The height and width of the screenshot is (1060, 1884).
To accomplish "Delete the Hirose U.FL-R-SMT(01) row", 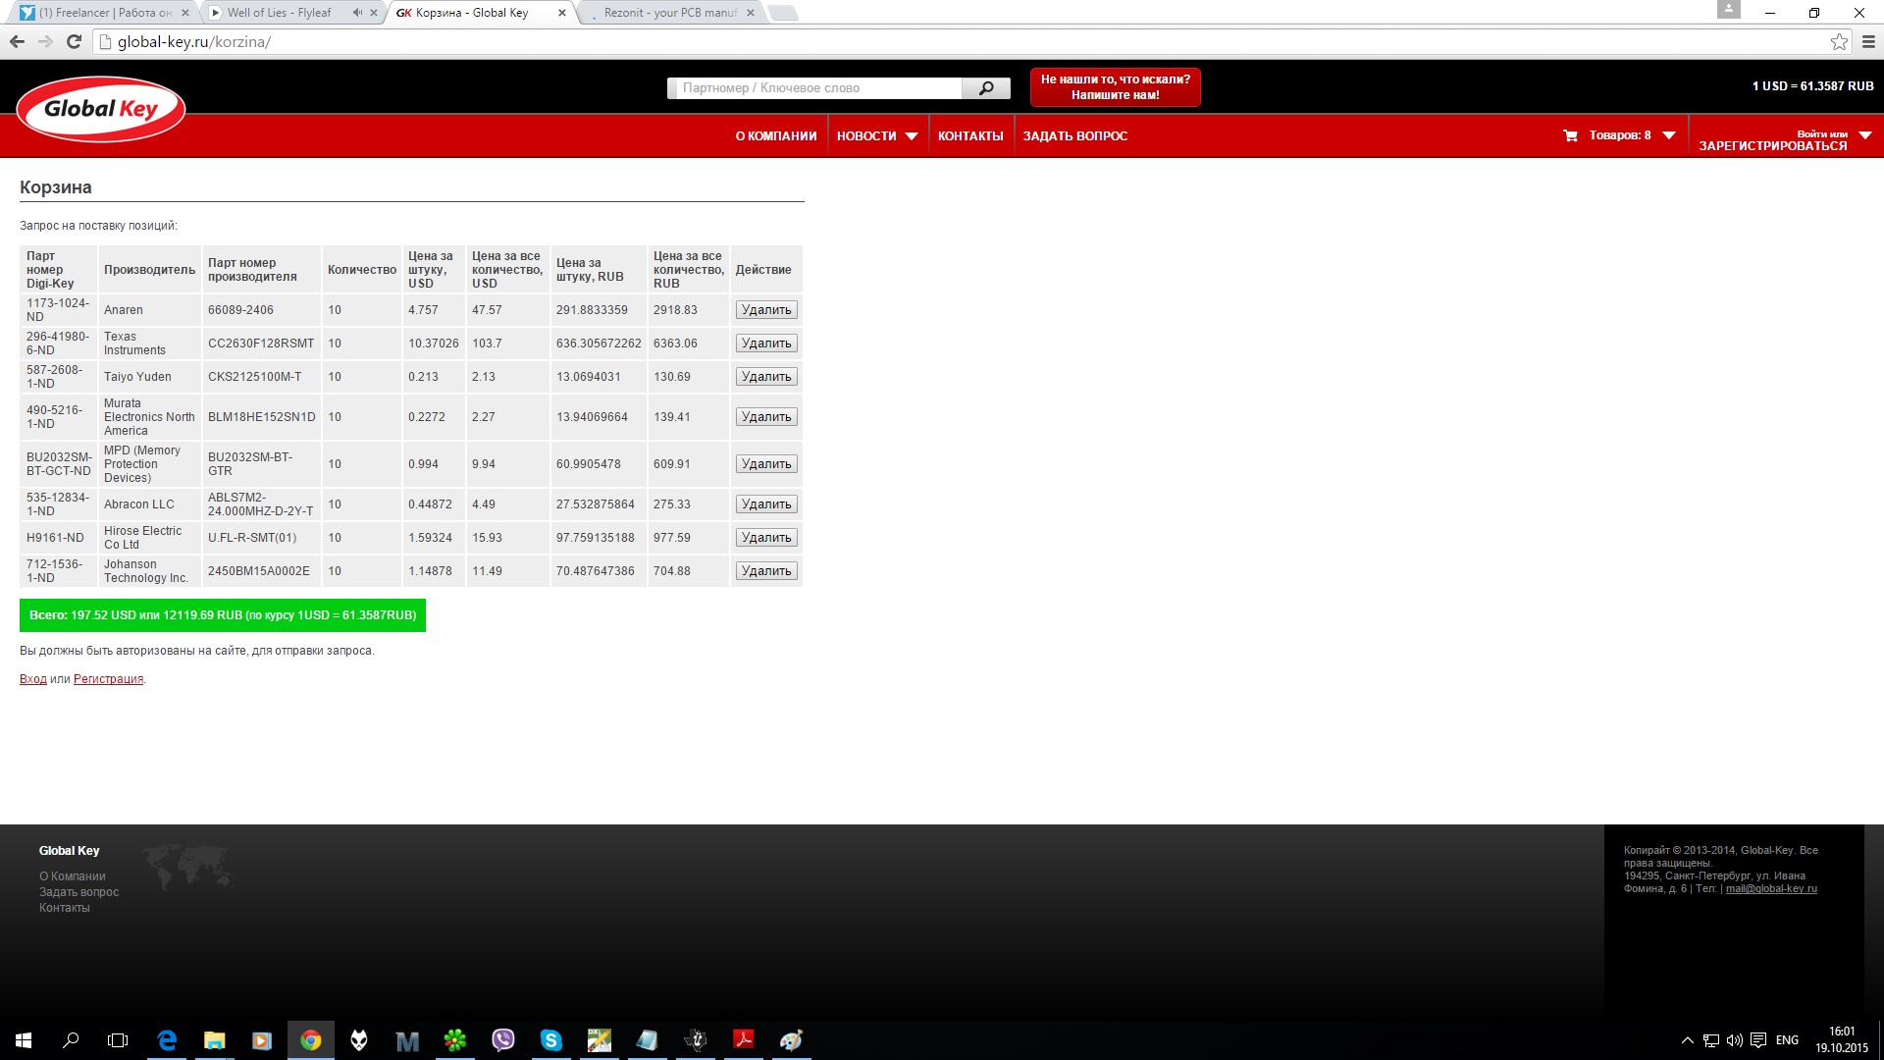I will tap(766, 538).
